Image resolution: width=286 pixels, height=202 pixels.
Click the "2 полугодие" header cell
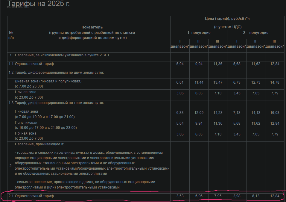coord(255,33)
